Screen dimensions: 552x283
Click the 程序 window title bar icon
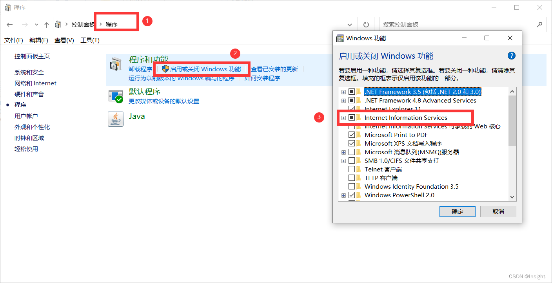[7, 7]
